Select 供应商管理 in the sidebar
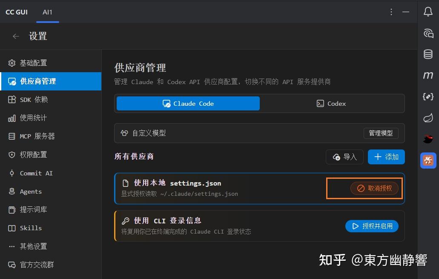Viewport: 439px width, 279px height. pyautogui.click(x=51, y=81)
